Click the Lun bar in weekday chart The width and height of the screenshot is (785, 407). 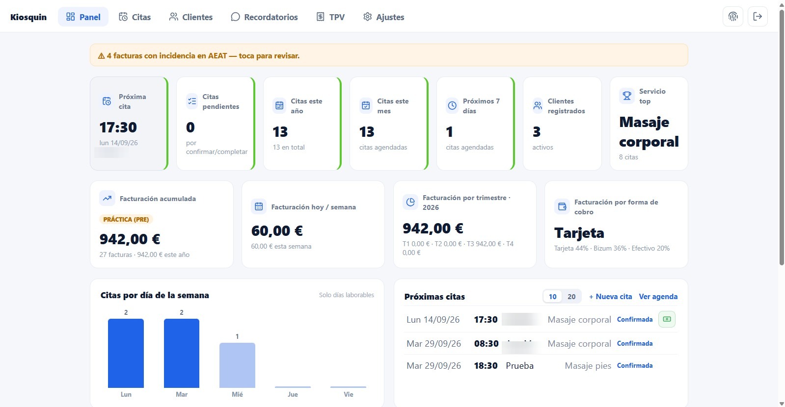126,353
